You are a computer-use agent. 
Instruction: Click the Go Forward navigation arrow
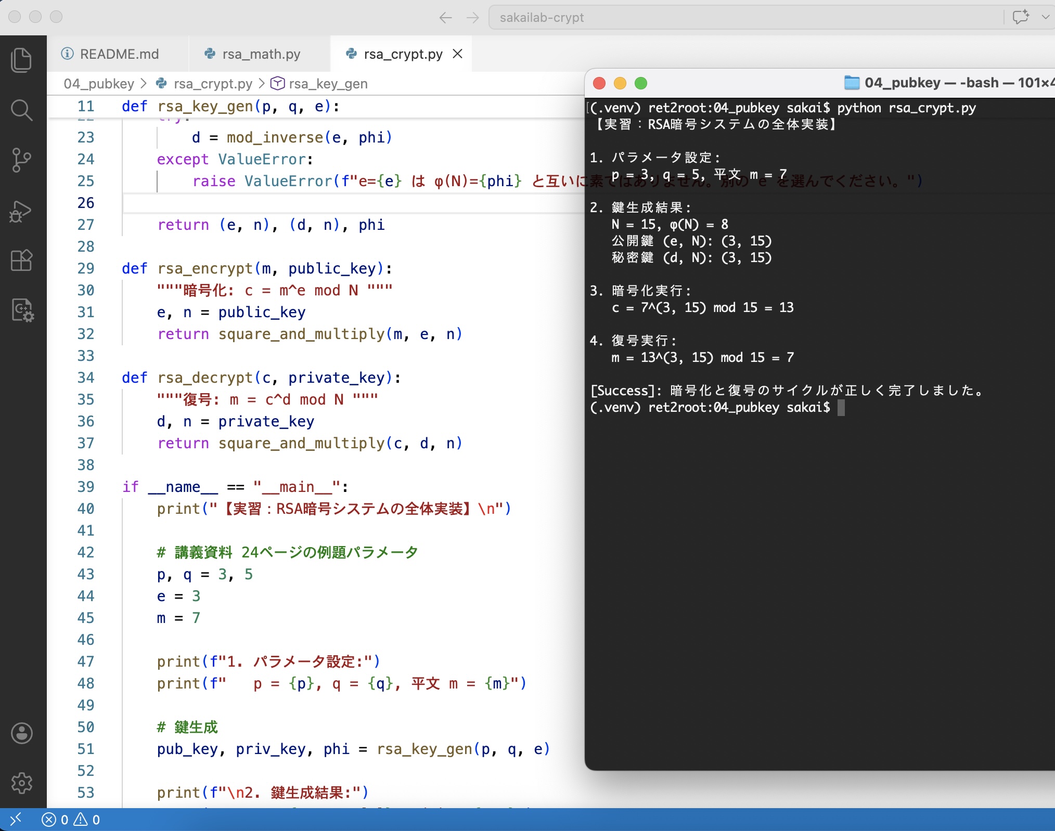(x=472, y=17)
